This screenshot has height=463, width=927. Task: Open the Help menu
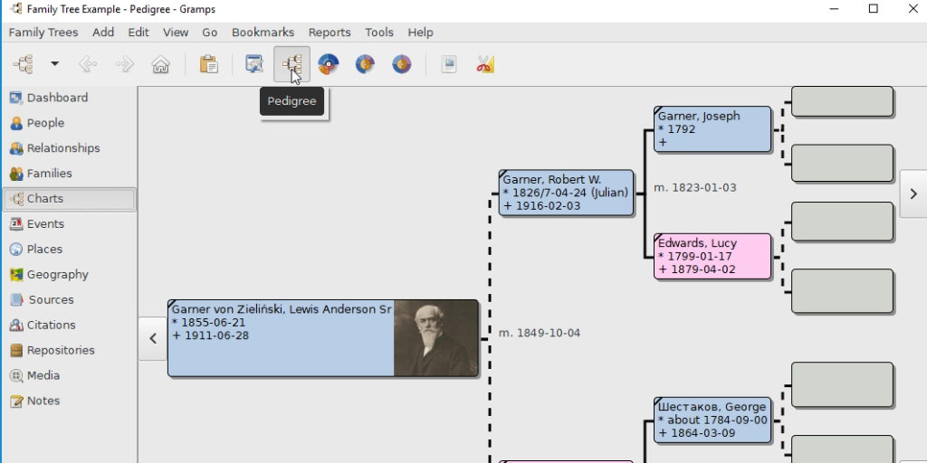(420, 33)
